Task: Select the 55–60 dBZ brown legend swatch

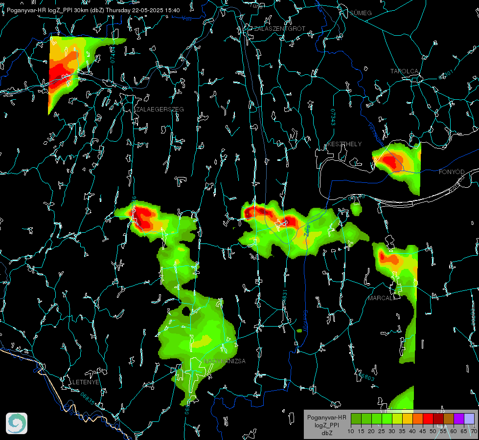Action: point(449,418)
